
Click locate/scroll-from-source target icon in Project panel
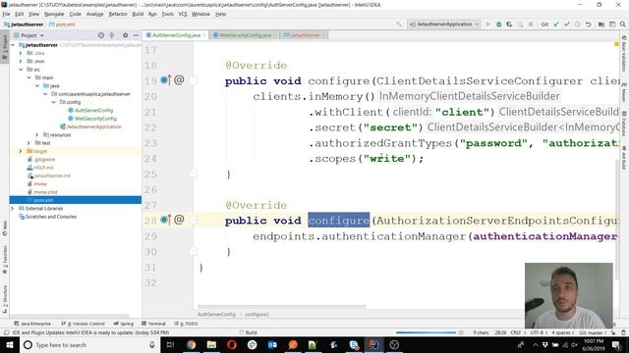pos(101,35)
